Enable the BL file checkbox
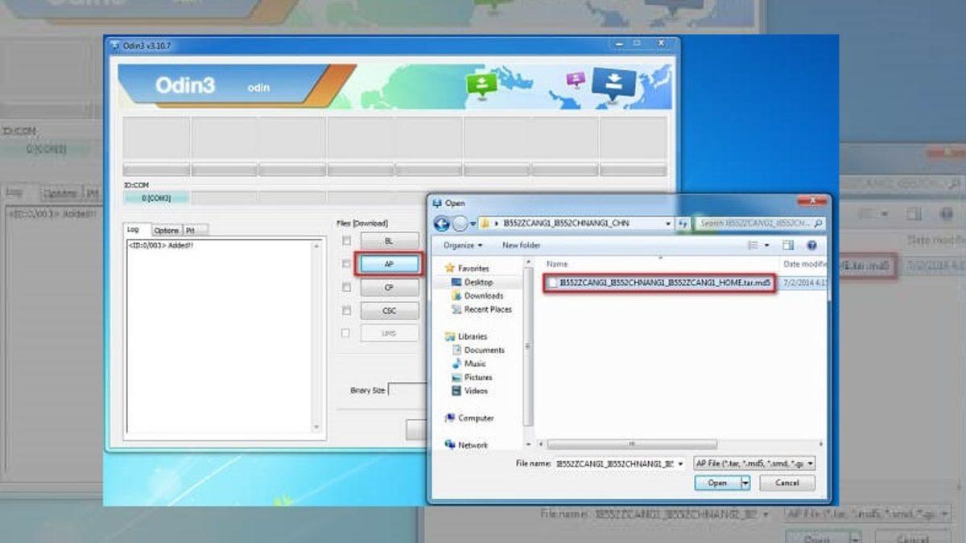966x543 pixels. (x=346, y=241)
